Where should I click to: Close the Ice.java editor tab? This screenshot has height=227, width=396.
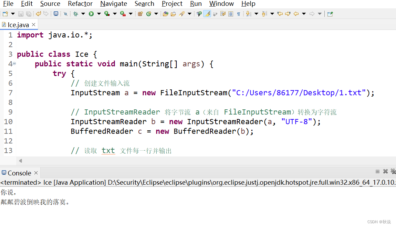pos(34,24)
